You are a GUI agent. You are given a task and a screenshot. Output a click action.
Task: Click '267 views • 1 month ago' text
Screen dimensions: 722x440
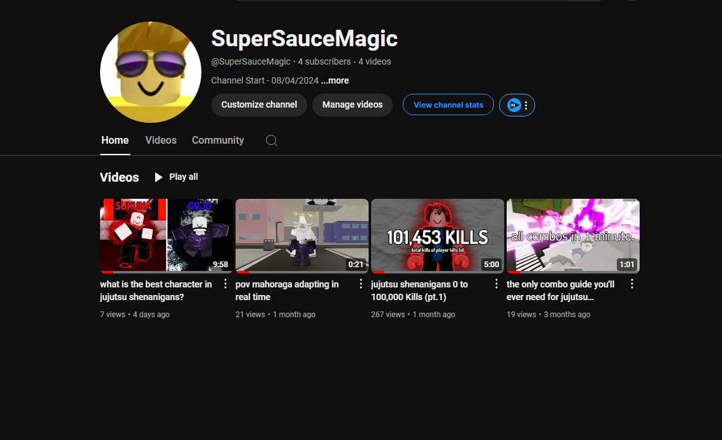[413, 315]
